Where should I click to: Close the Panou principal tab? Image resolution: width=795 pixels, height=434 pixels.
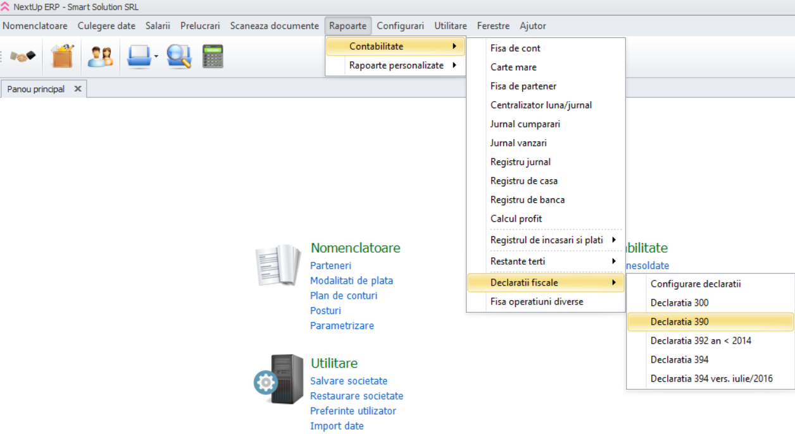pyautogui.click(x=78, y=89)
